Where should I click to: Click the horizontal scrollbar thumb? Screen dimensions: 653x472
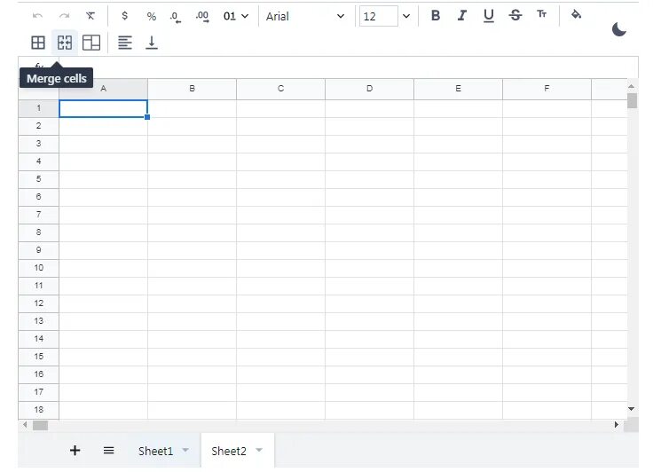coord(41,425)
